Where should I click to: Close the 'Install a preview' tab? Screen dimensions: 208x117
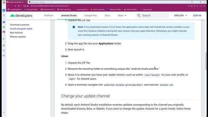[x=26, y=2]
